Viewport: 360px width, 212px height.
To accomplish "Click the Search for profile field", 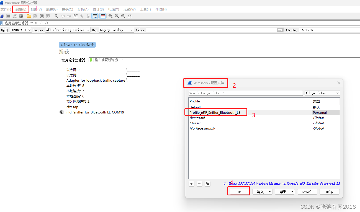I will 246,93.
